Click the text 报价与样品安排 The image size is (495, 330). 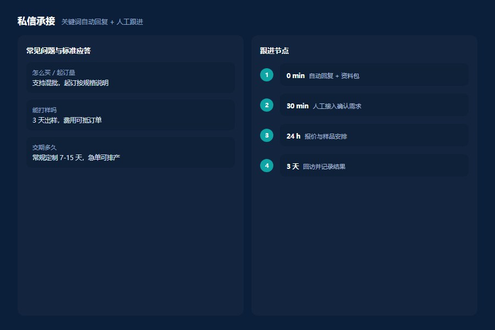coord(326,136)
